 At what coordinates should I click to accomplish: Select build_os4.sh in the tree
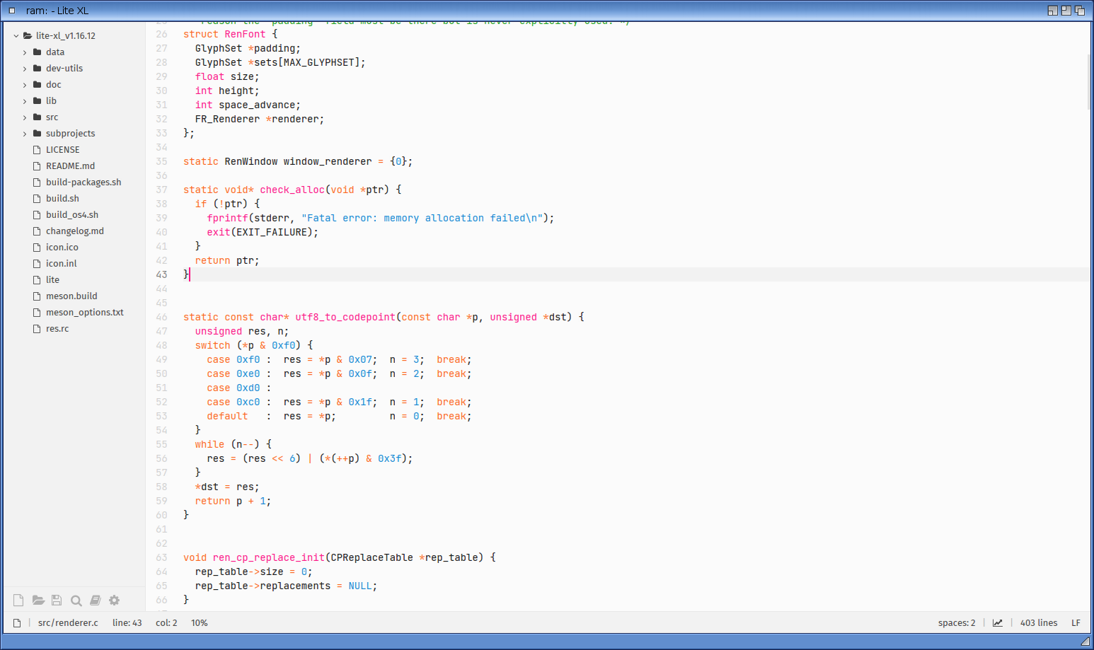(72, 215)
